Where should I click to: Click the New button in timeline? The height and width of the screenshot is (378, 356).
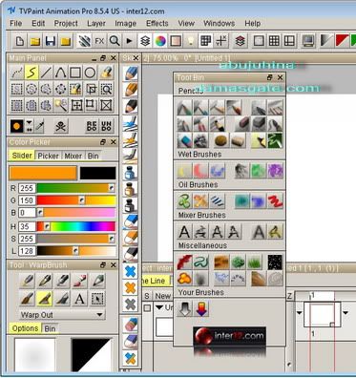[163, 296]
